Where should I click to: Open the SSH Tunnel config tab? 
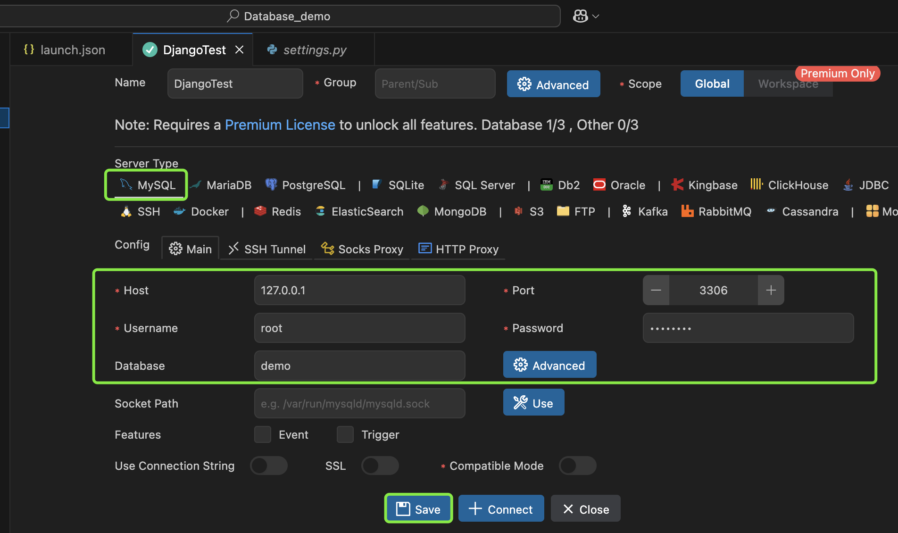[267, 249]
